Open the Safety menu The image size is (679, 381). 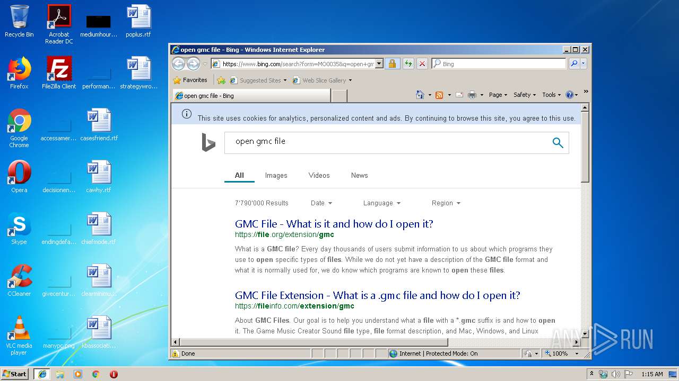coord(525,95)
